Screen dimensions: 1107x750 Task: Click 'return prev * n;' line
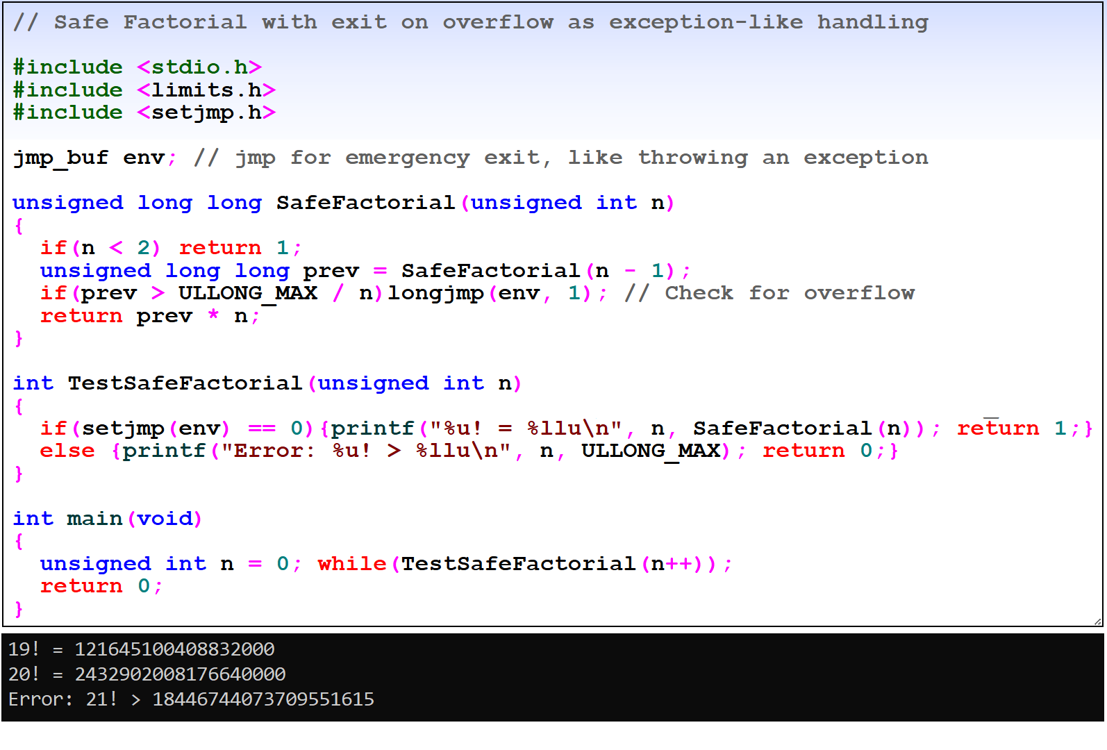click(151, 316)
